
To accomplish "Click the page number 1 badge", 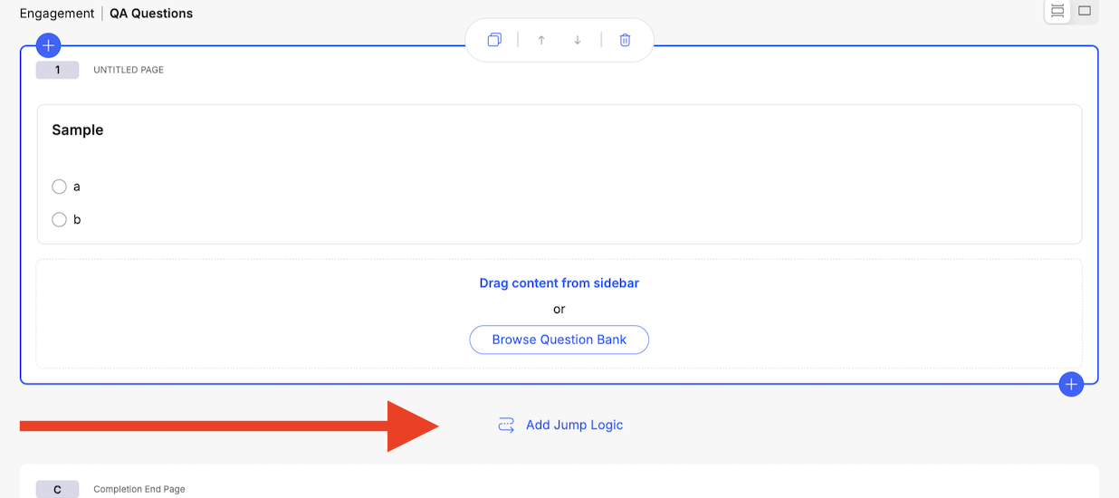I will (x=57, y=70).
